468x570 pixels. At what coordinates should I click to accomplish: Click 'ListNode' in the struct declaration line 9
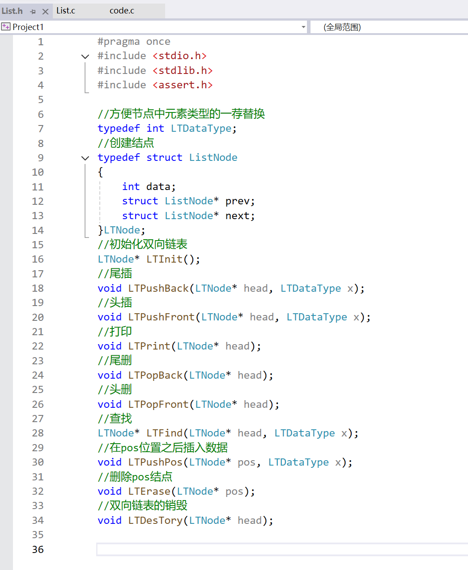[x=213, y=158]
